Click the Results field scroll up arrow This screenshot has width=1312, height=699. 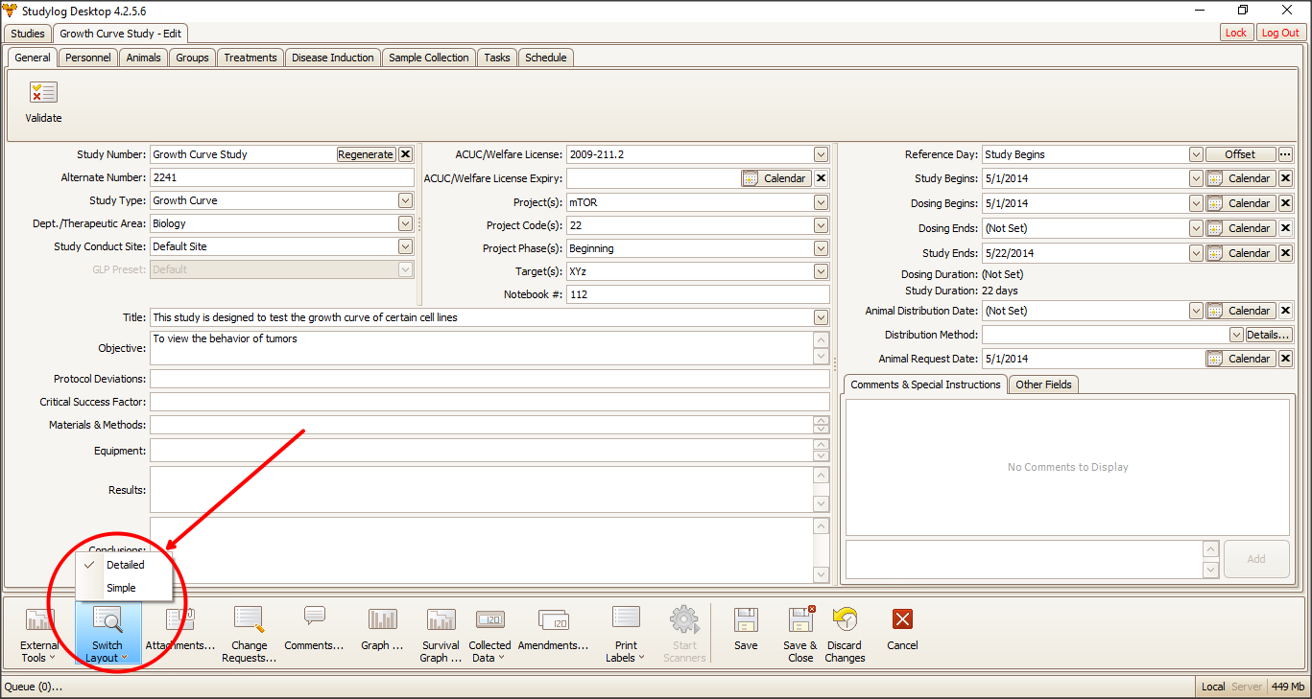tap(821, 476)
